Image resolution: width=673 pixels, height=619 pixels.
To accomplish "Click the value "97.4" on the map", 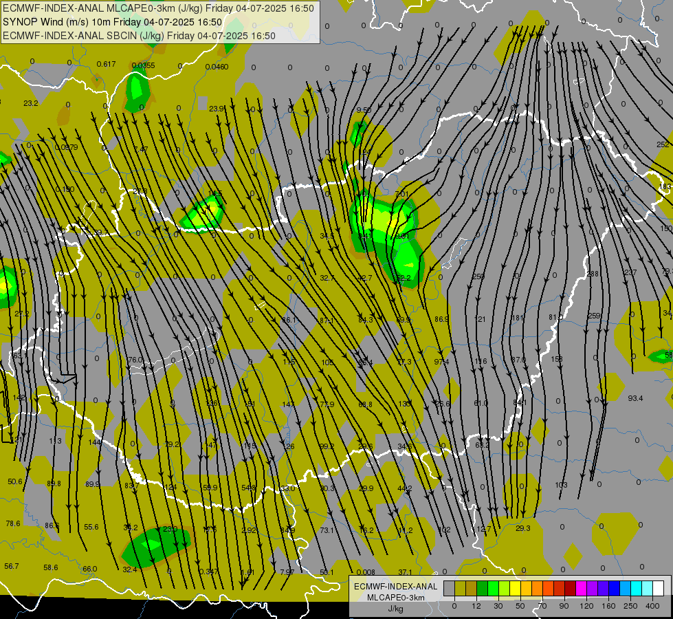I will [441, 362].
